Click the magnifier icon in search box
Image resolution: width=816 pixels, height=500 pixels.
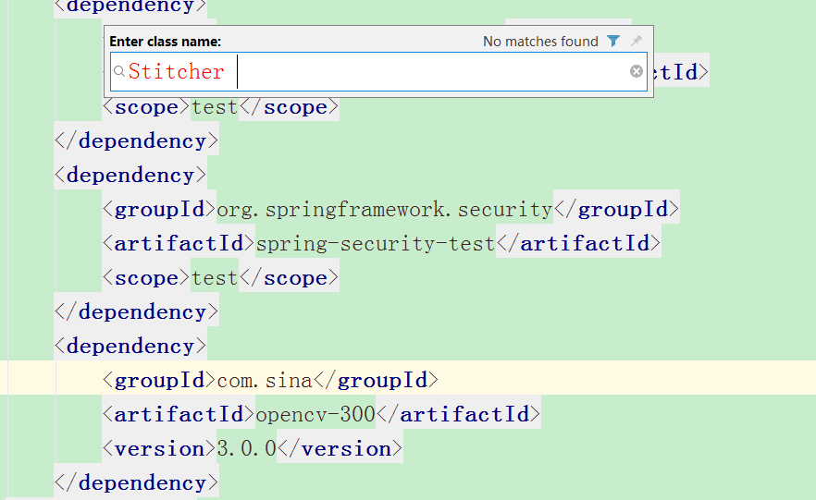coord(119,71)
